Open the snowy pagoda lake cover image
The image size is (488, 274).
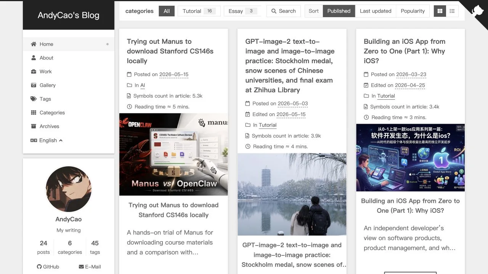(x=292, y=194)
